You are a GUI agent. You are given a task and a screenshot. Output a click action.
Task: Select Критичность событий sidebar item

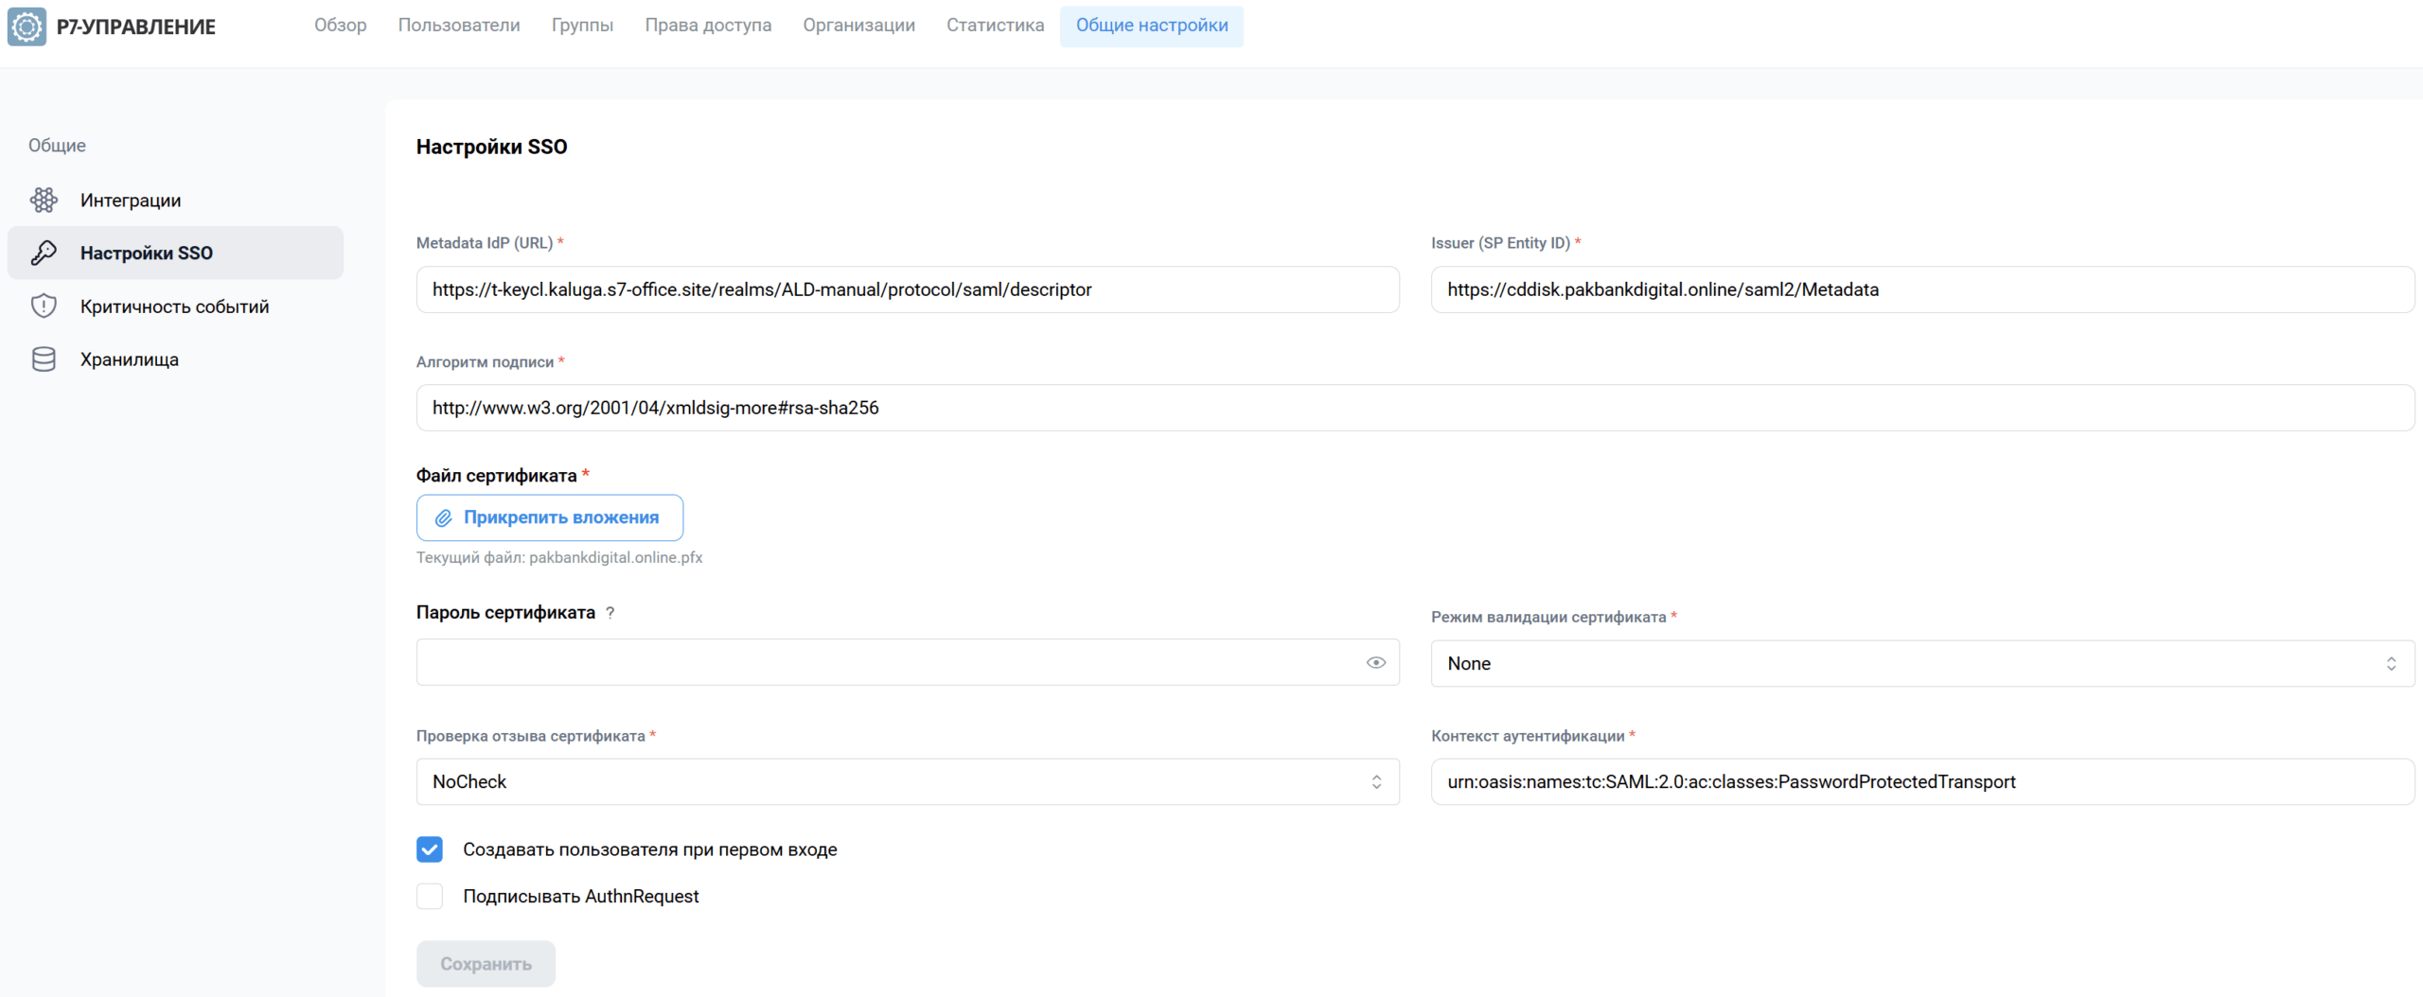175,306
